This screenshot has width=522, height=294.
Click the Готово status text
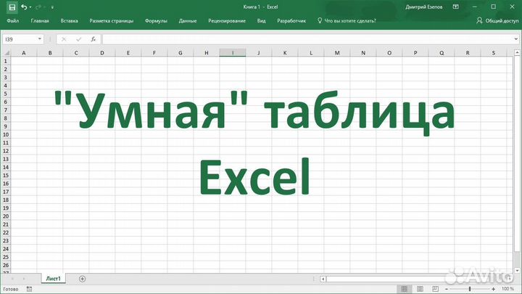pyautogui.click(x=11, y=289)
